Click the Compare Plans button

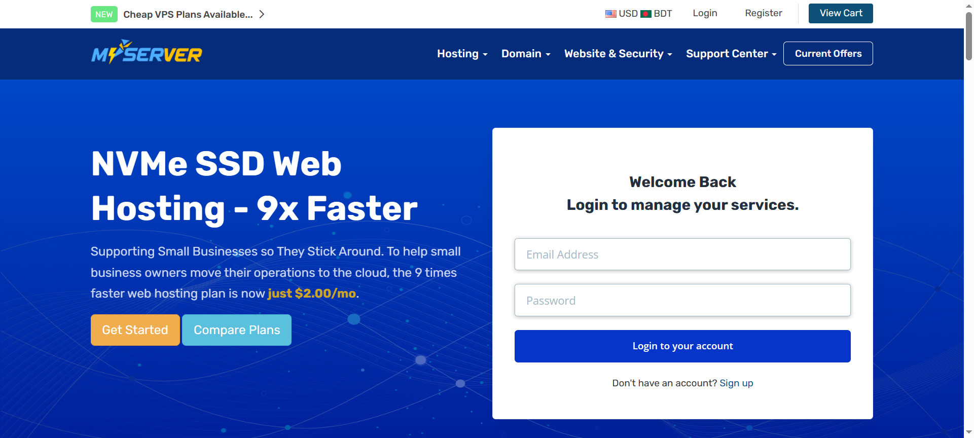coord(237,330)
